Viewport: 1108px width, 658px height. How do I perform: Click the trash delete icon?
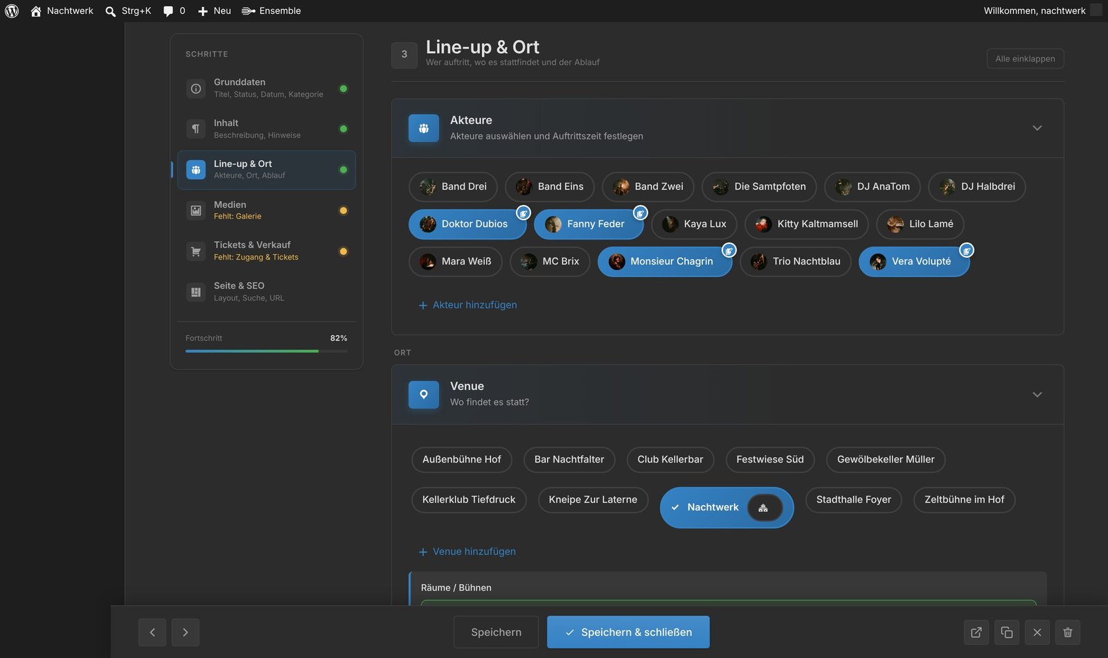(x=1068, y=632)
